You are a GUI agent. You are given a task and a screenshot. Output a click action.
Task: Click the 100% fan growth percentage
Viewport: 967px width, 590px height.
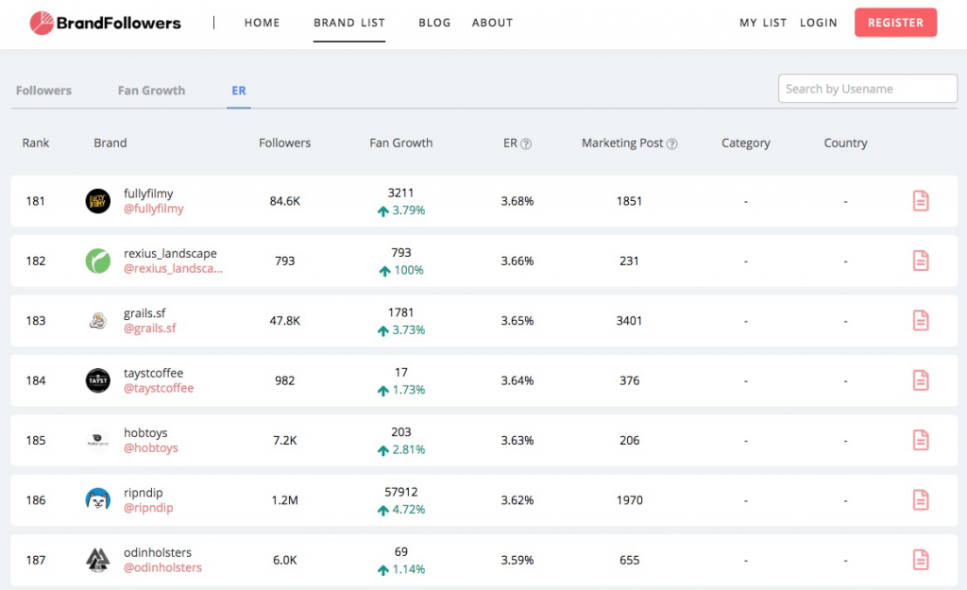point(408,270)
